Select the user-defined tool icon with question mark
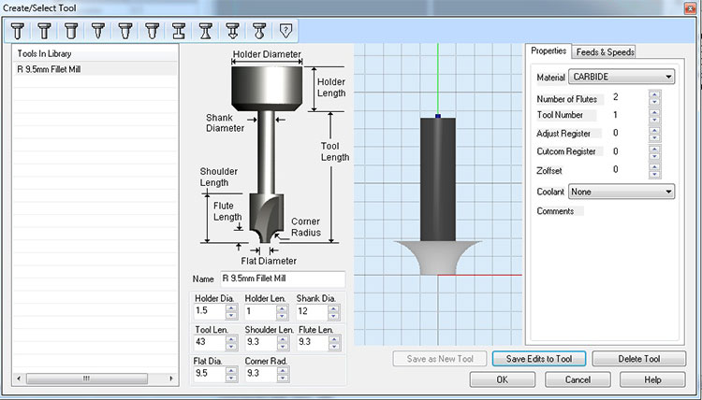702x400 pixels. (x=285, y=31)
